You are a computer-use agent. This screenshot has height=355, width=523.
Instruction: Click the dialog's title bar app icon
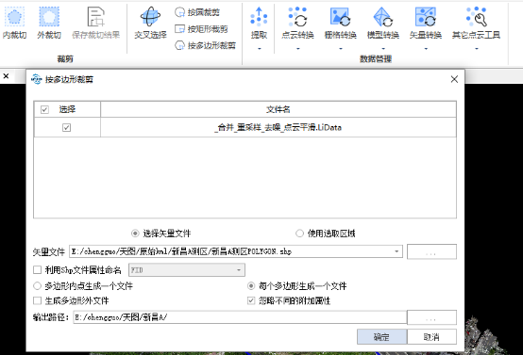tap(36, 79)
